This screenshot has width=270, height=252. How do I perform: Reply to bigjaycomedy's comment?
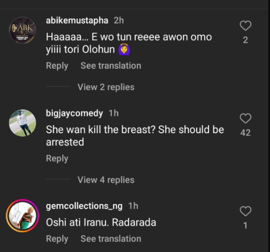[57, 158]
